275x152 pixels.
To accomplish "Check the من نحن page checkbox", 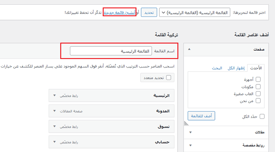I will click(x=258, y=101).
